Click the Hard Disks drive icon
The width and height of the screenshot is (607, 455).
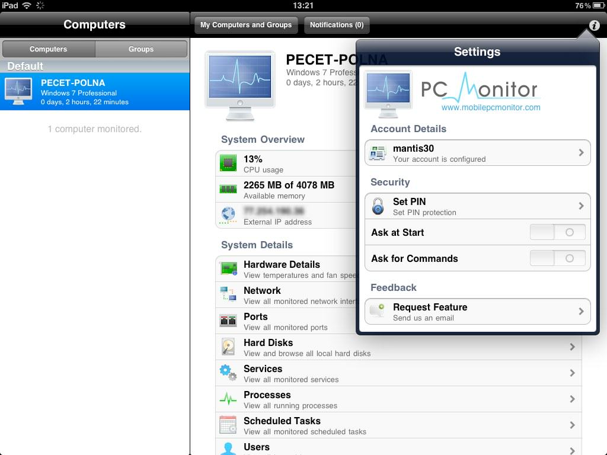pyautogui.click(x=228, y=347)
